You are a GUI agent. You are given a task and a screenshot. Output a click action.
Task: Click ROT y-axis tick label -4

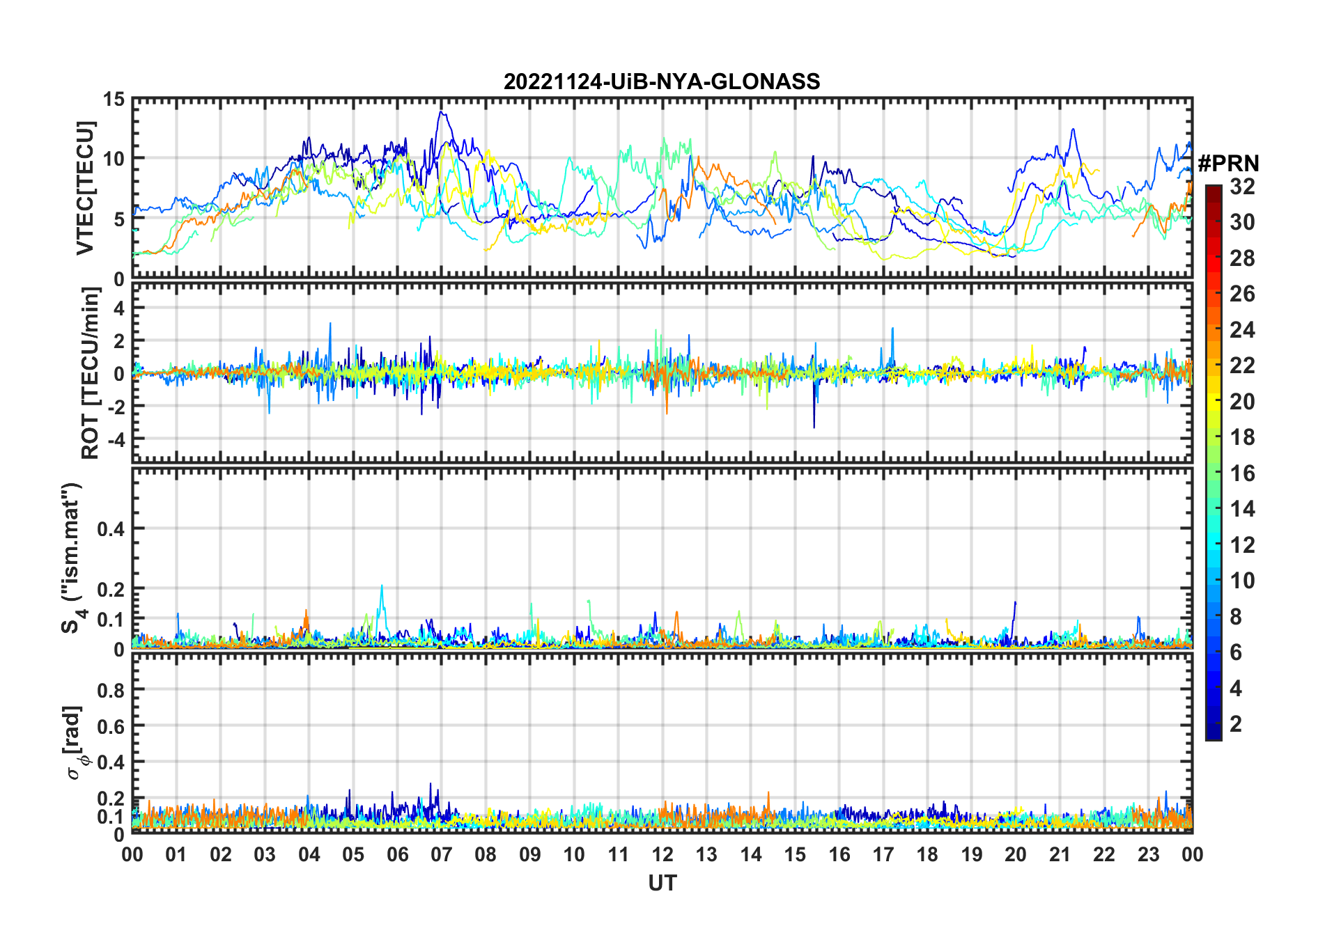point(118,440)
